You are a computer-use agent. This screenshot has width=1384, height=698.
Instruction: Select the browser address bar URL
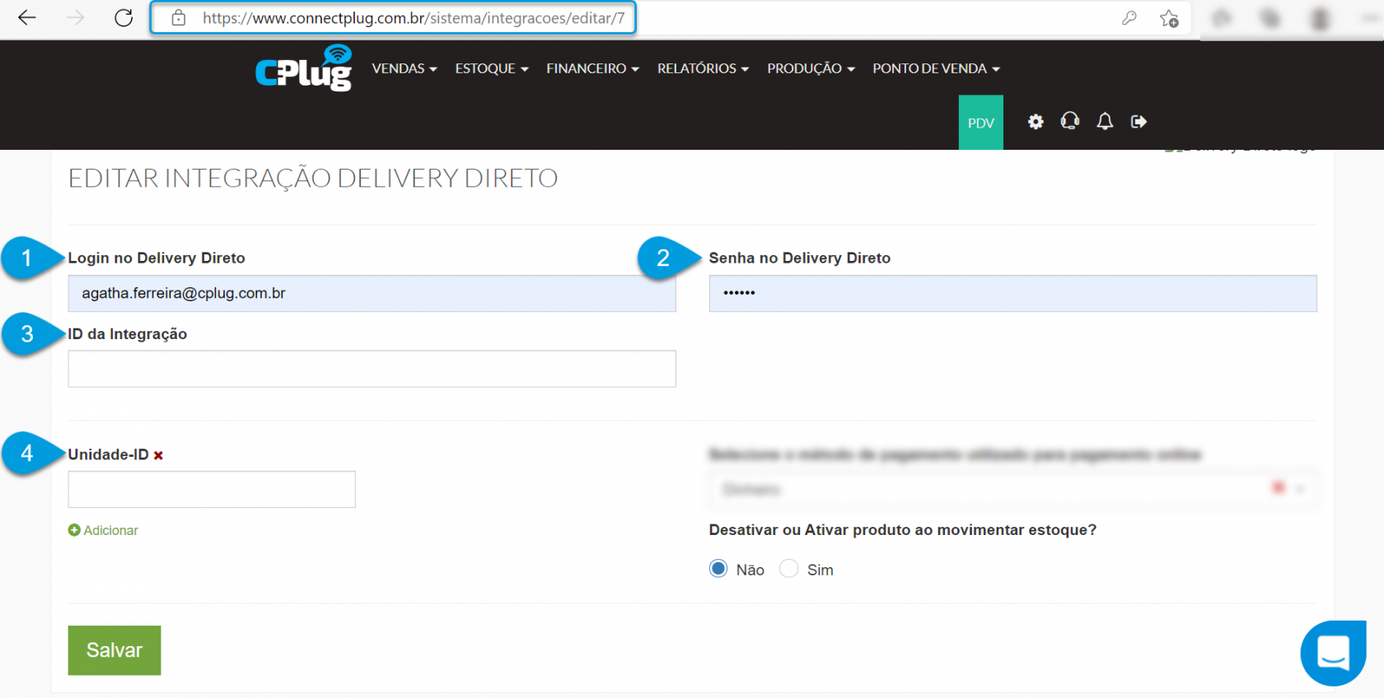[x=414, y=18]
